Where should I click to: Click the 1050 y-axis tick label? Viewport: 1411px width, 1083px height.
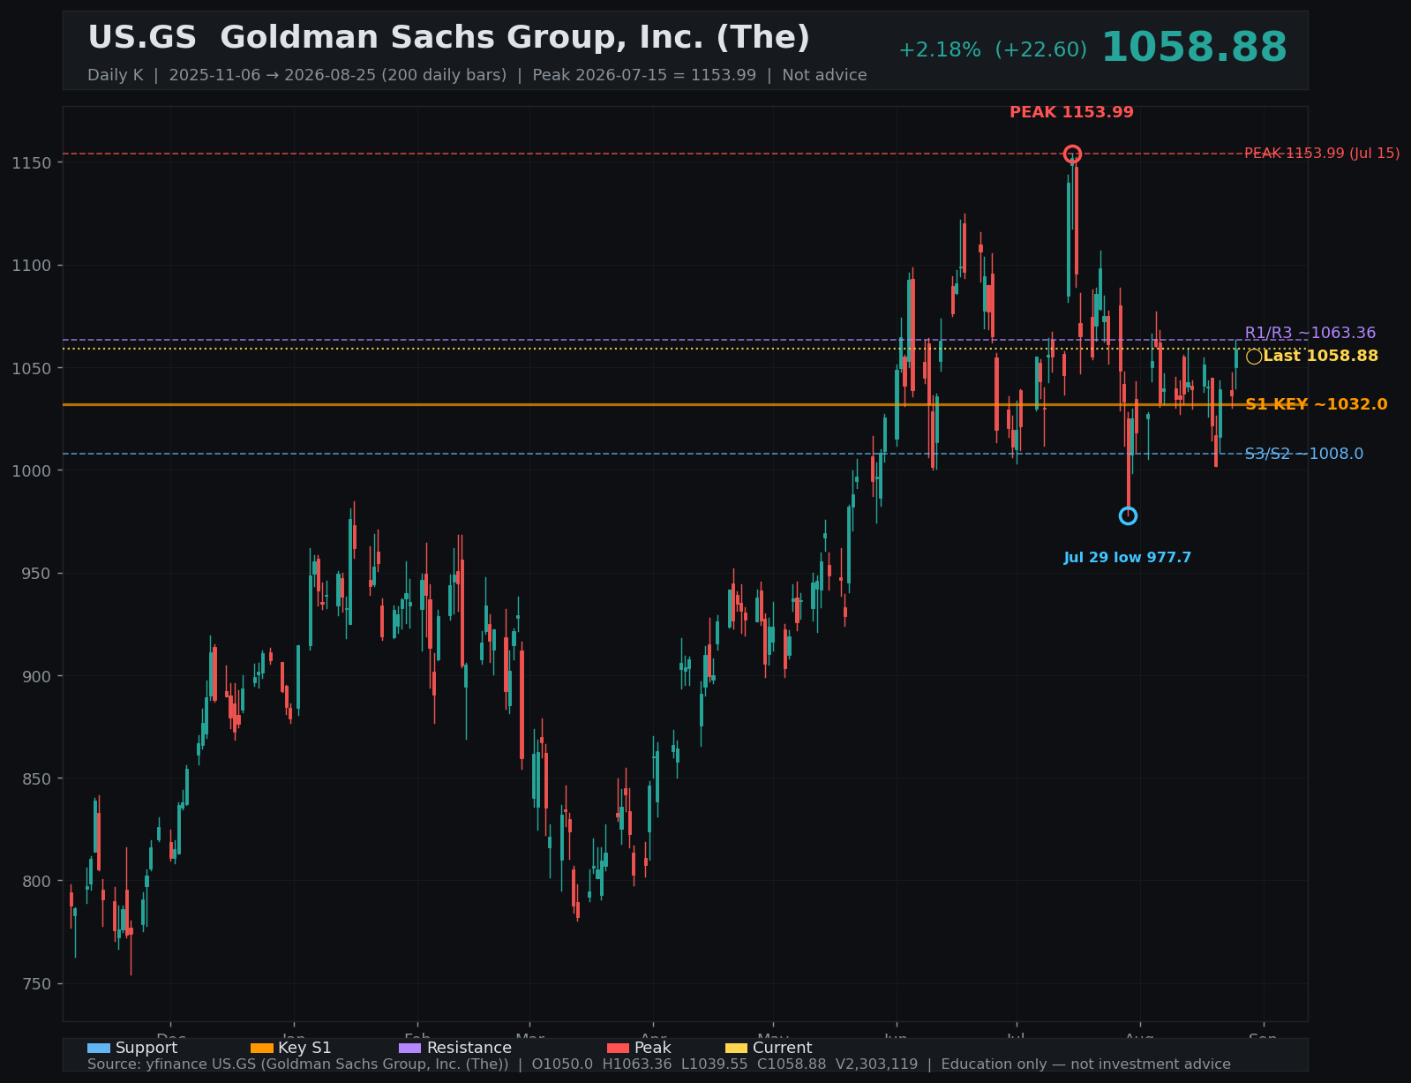coord(32,368)
